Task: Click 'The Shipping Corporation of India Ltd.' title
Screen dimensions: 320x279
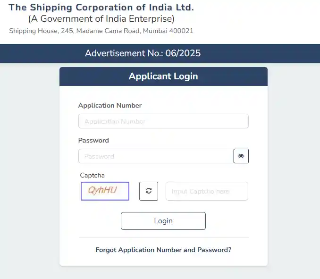Action: 101,8
